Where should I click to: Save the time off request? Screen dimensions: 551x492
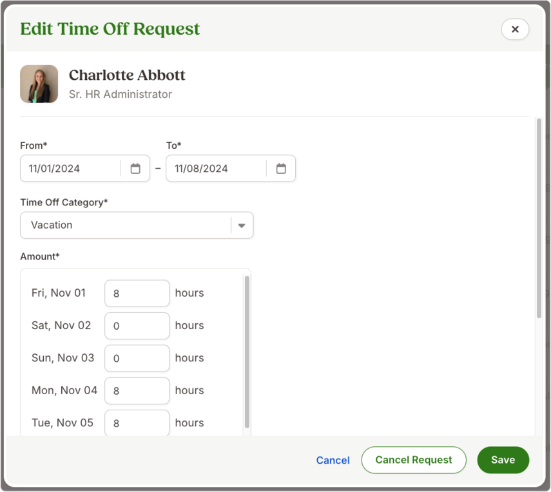point(503,460)
